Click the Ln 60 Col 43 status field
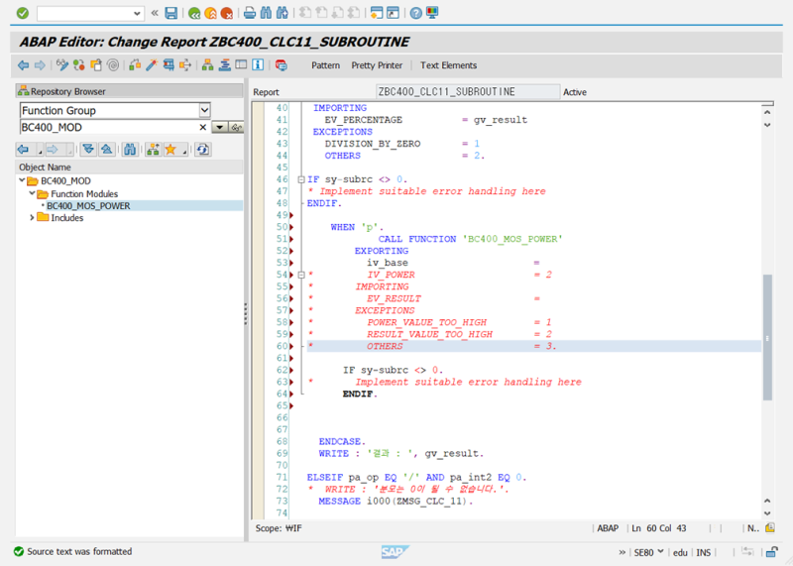Viewport: 793px width, 566px height. coord(659,528)
